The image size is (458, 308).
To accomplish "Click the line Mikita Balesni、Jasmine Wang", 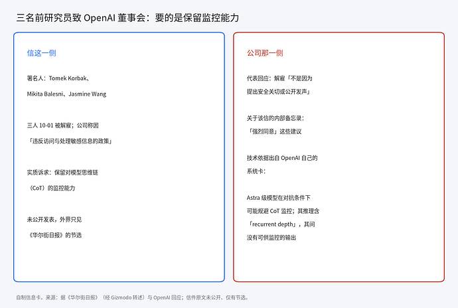I will point(66,94).
